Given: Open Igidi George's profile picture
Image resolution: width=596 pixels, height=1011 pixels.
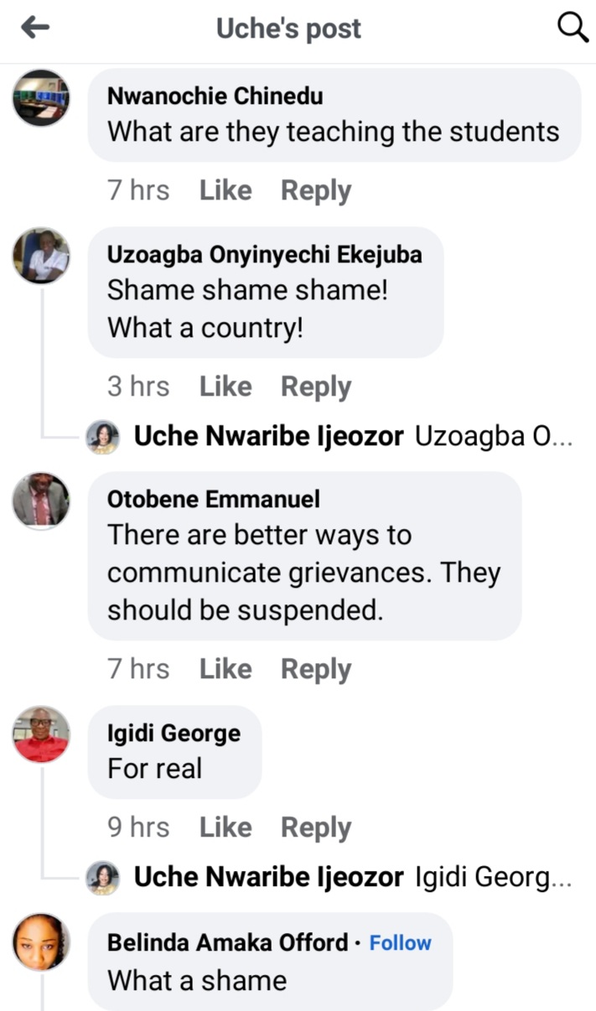Looking at the screenshot, I should click(41, 734).
